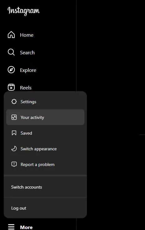145x230 pixels.
Task: Click Switch accounts
Action: (27, 187)
